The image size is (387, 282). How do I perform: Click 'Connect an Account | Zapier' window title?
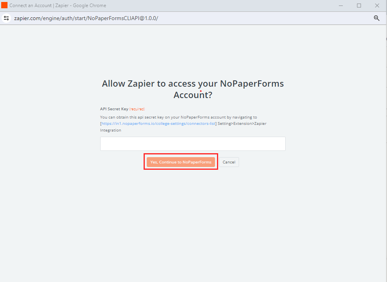(58, 6)
